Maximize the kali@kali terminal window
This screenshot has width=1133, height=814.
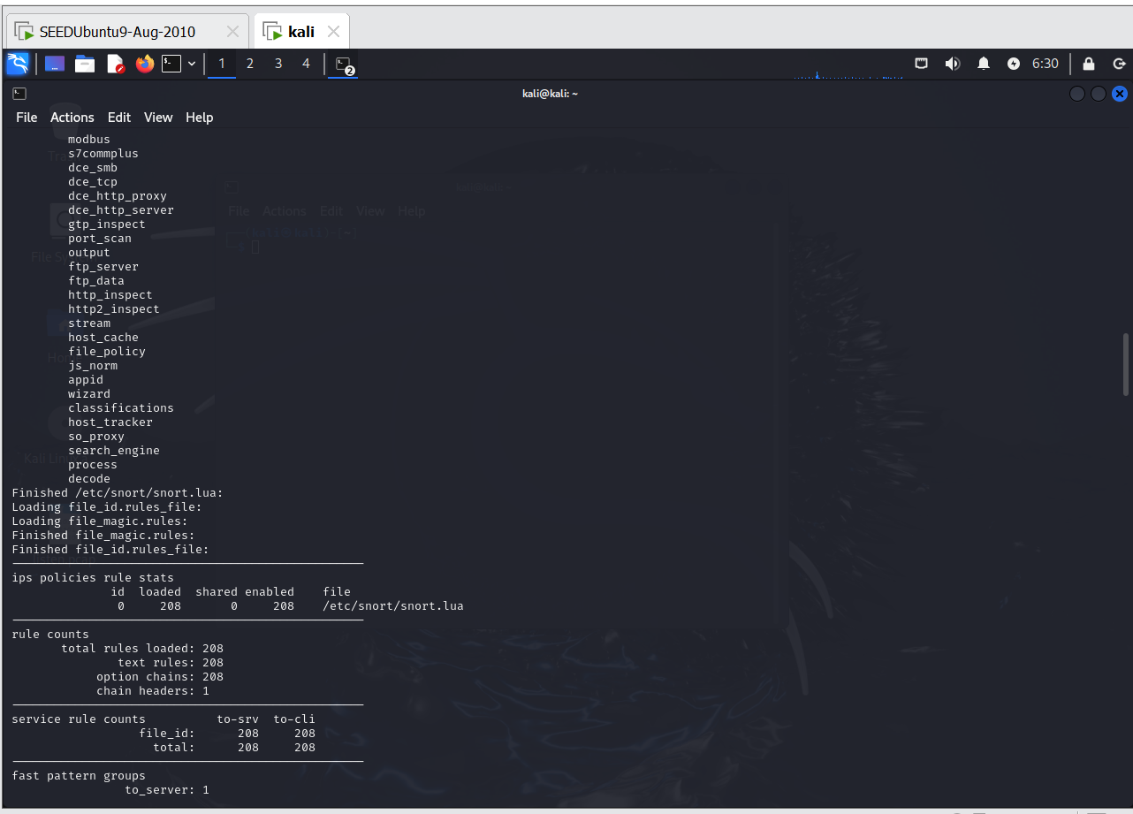click(1099, 93)
